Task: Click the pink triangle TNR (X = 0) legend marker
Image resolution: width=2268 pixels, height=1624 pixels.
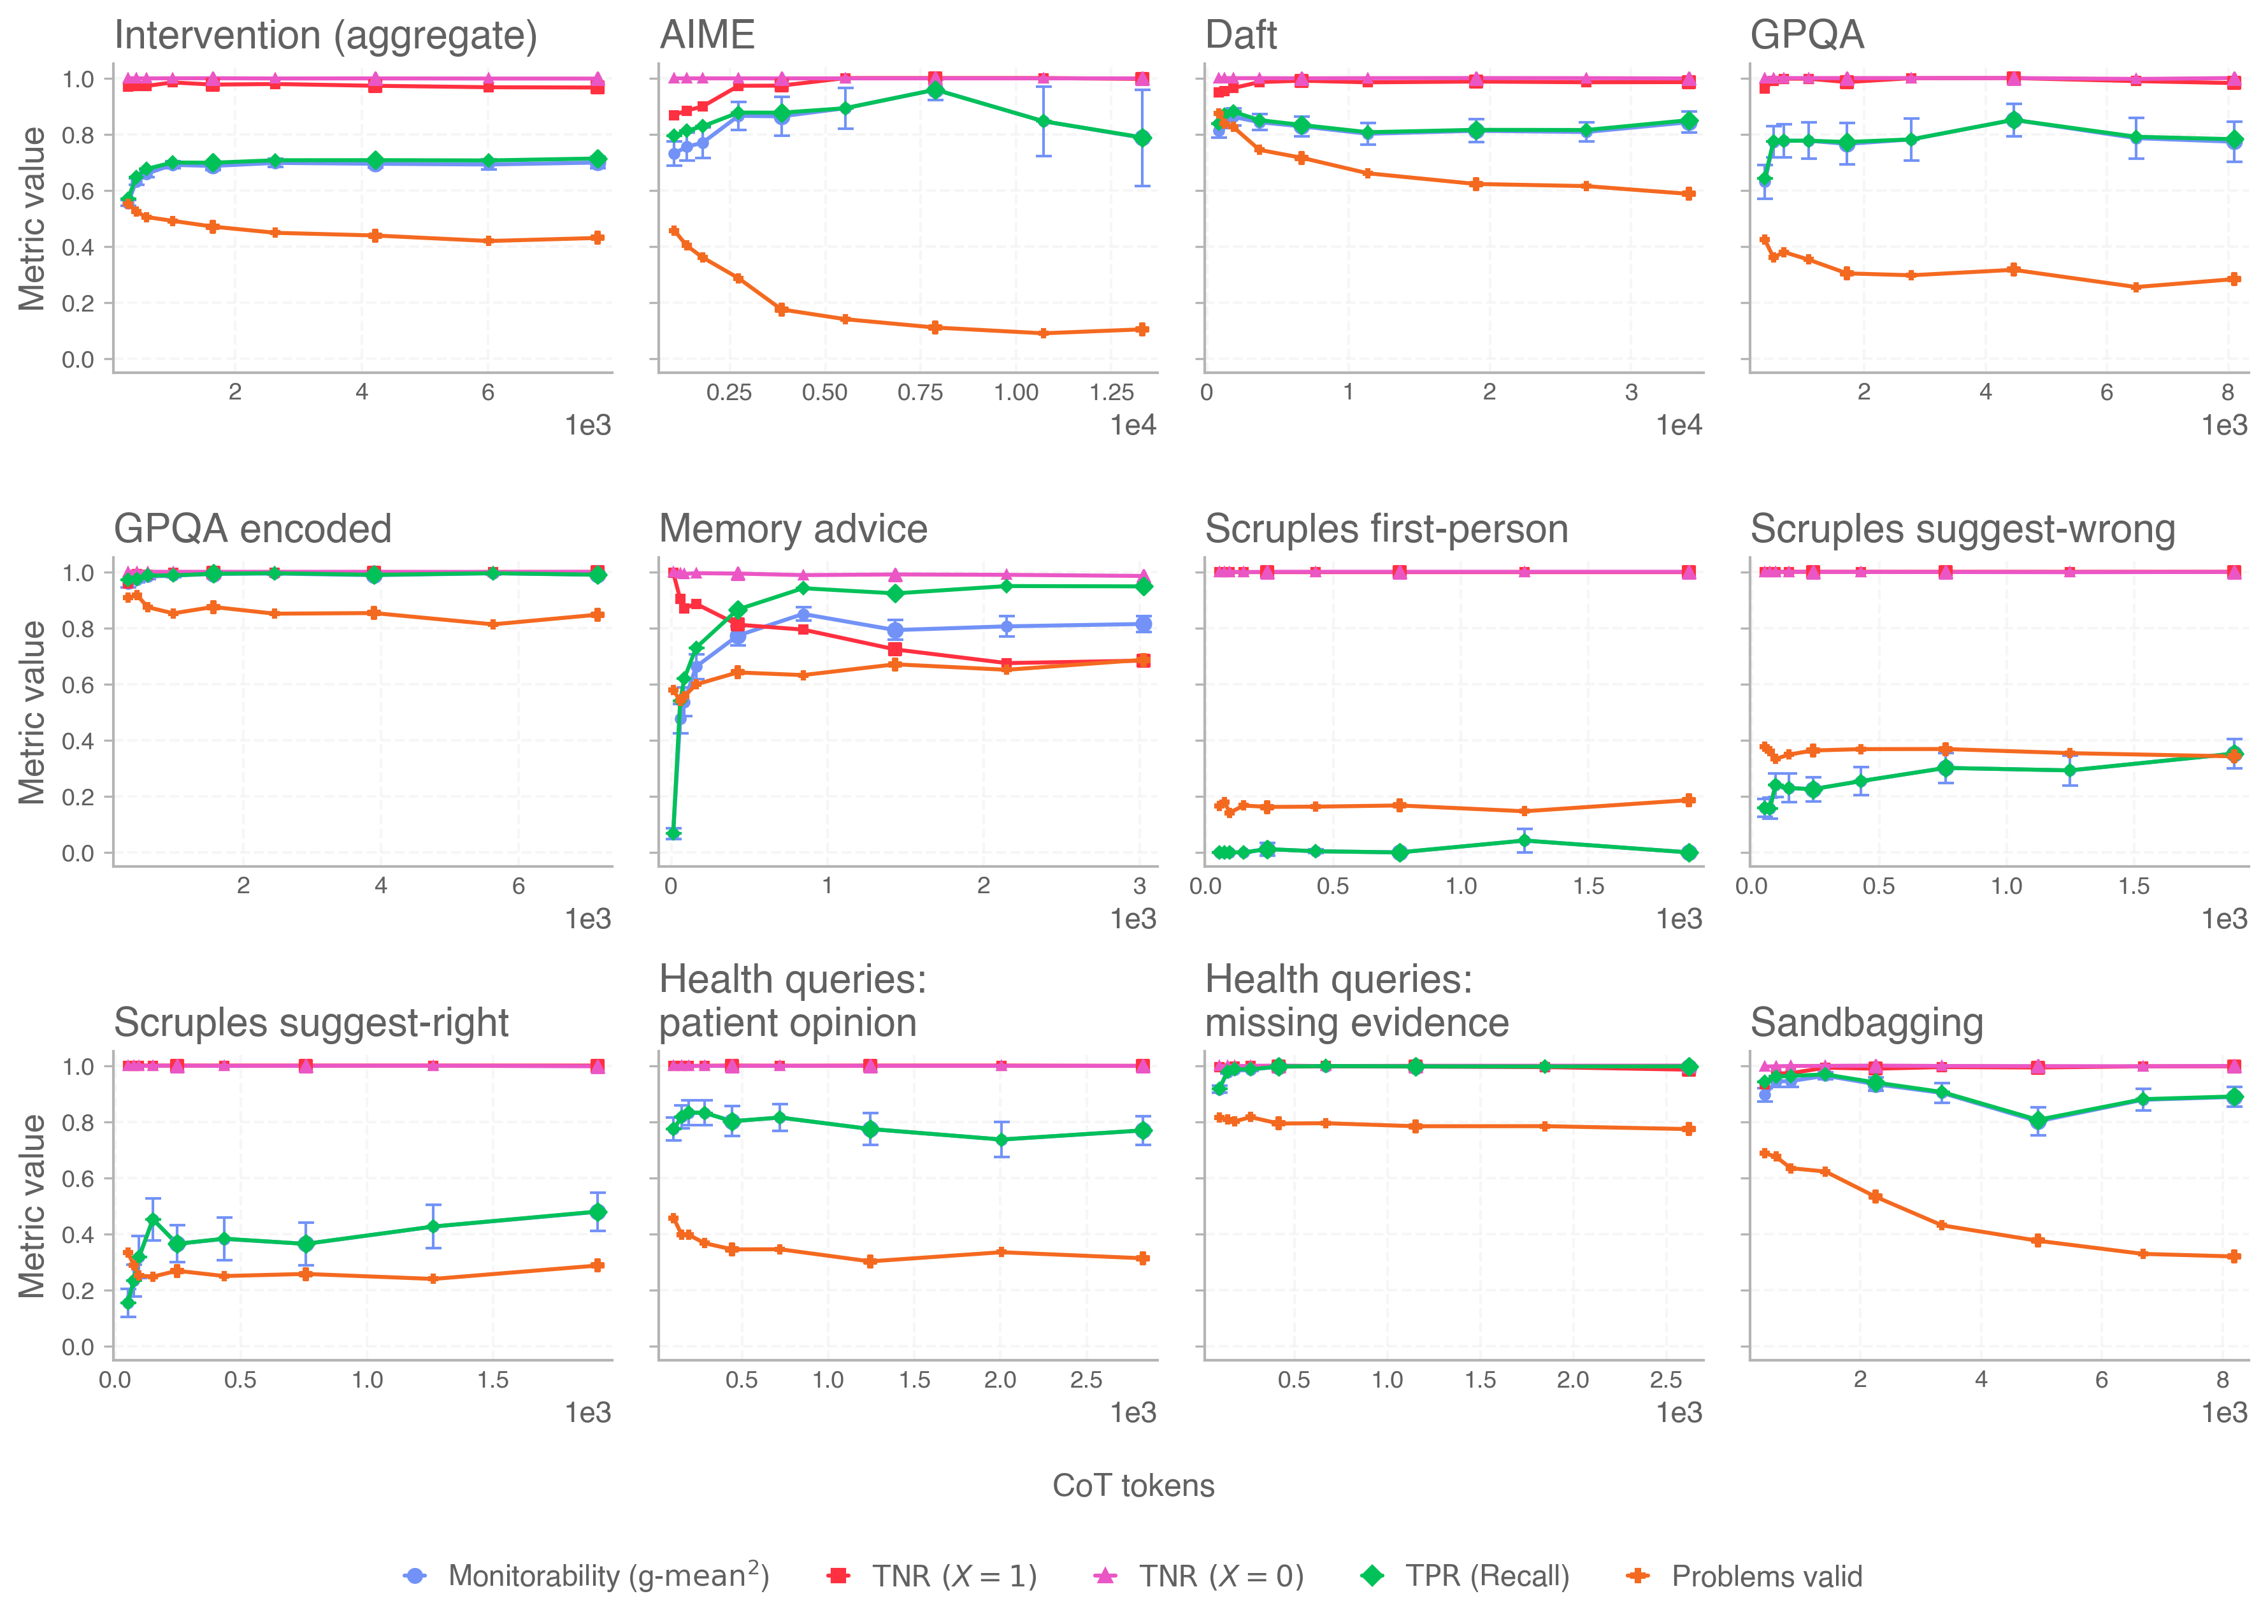Action: (x=1105, y=1576)
